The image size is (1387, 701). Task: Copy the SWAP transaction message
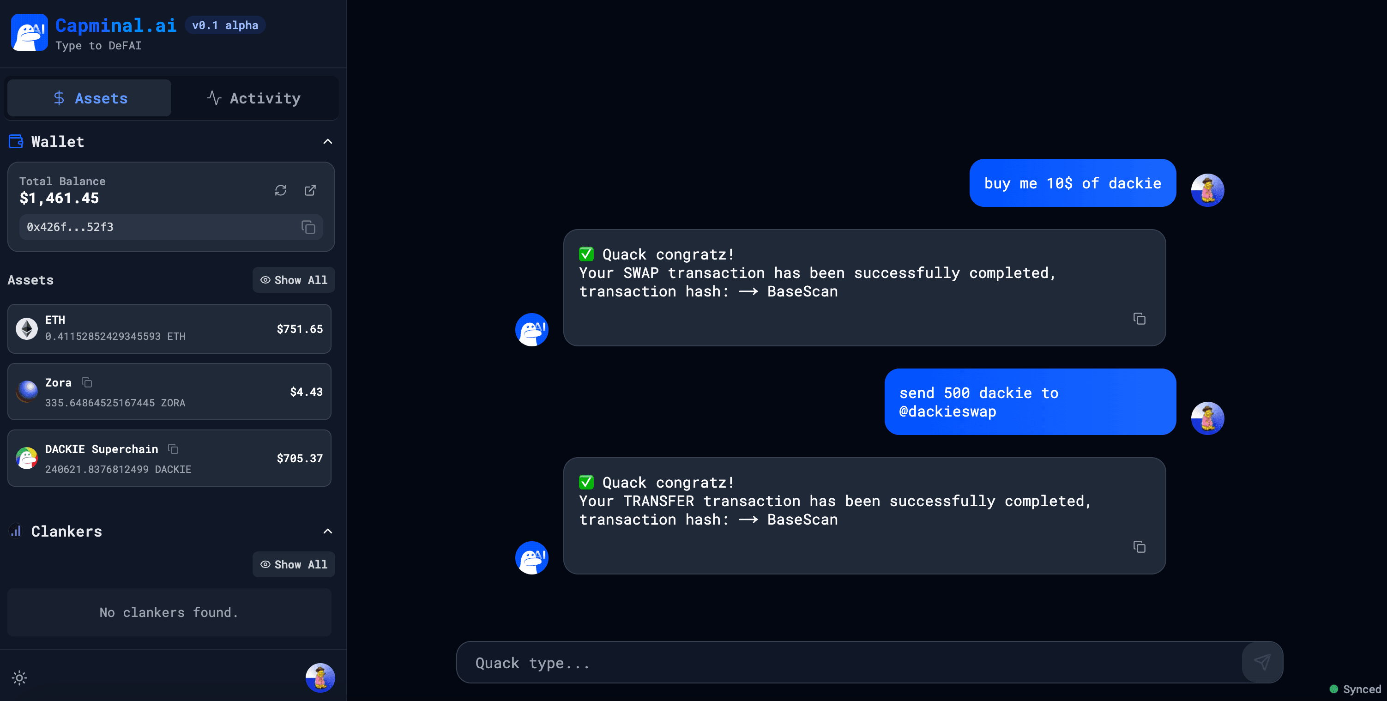(1140, 319)
